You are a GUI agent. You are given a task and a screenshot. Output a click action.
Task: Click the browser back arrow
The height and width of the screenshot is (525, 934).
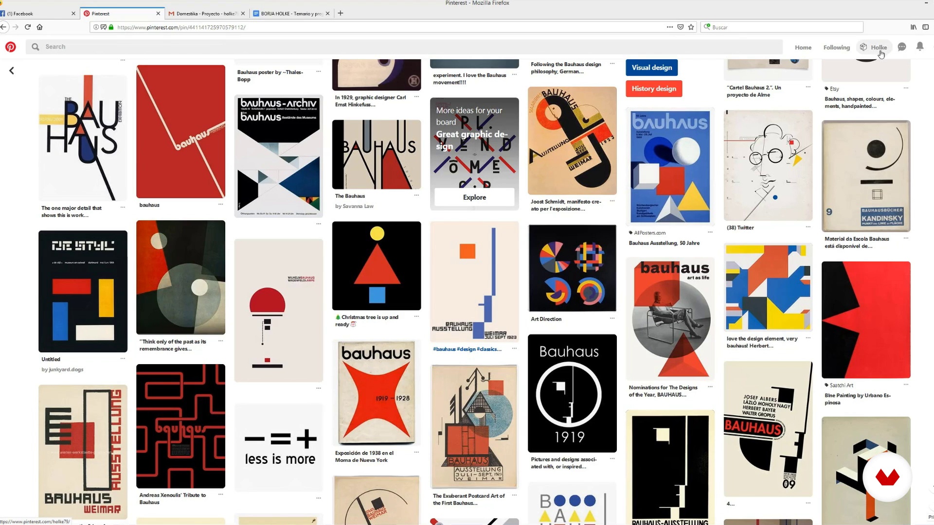tap(3, 27)
